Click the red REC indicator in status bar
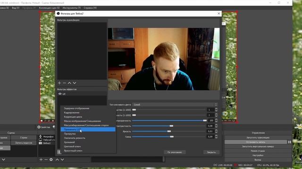The image size is (302, 169). (x=235, y=165)
